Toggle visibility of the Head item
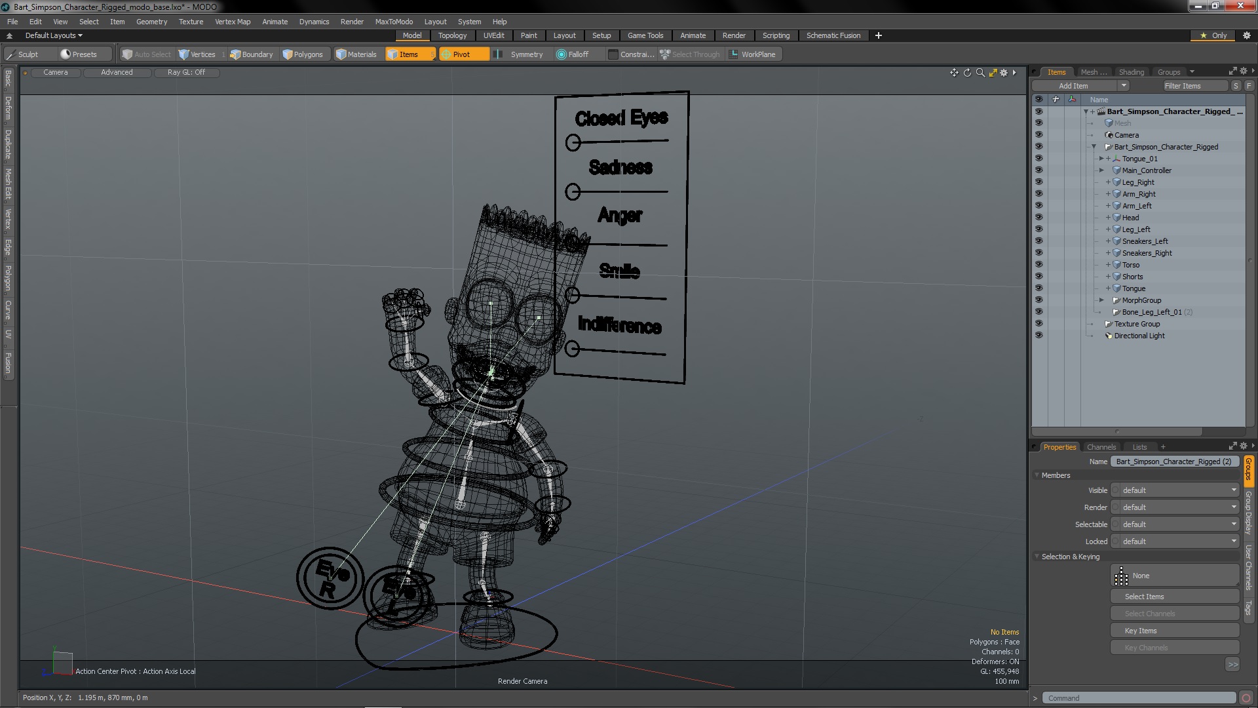The height and width of the screenshot is (708, 1258). (1039, 218)
